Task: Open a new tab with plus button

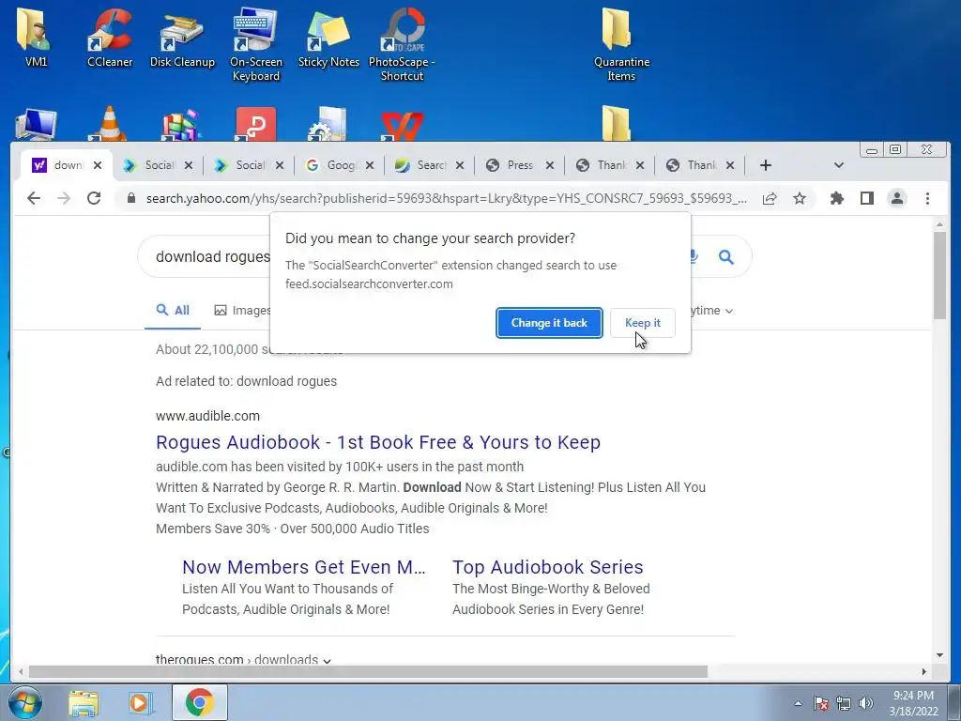Action: coord(766,165)
